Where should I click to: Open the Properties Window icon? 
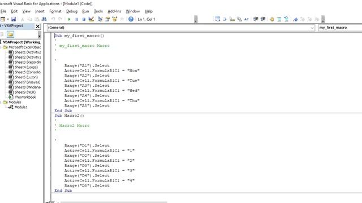(x=107, y=19)
